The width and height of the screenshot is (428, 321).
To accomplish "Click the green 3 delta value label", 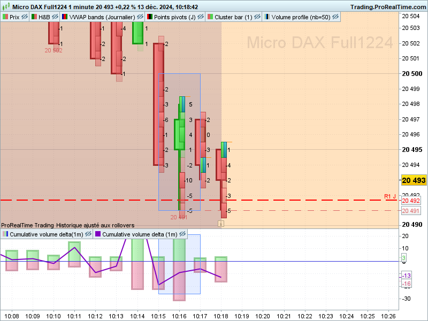I will (x=404, y=258).
